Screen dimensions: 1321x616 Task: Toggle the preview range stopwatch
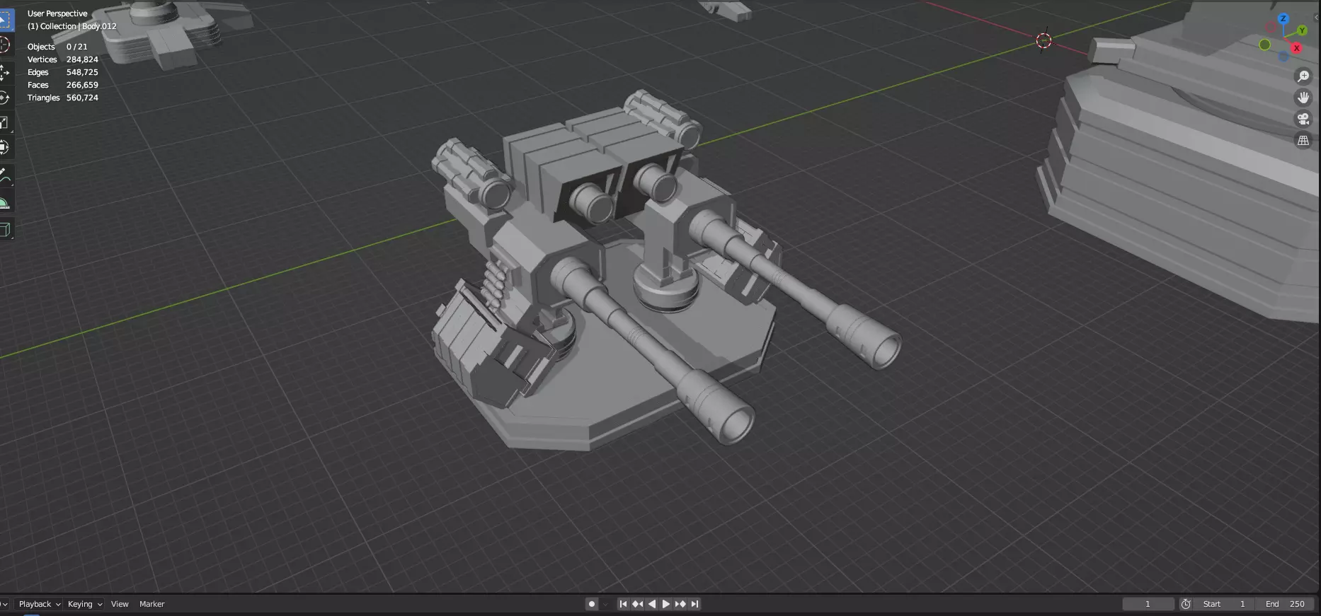1186,604
